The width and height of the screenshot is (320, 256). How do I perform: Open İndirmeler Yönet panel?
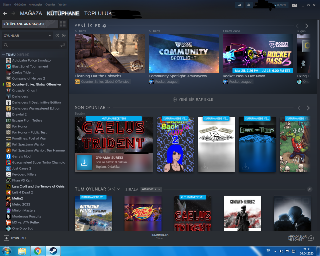coord(160,236)
